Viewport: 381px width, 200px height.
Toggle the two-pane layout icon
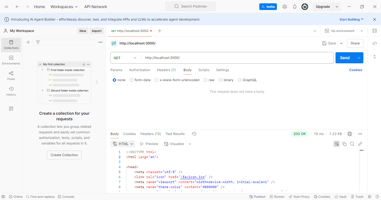370,197
